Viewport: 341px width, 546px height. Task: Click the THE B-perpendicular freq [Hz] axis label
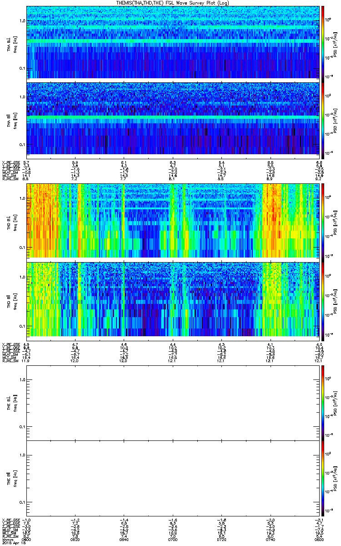(x=15, y=403)
